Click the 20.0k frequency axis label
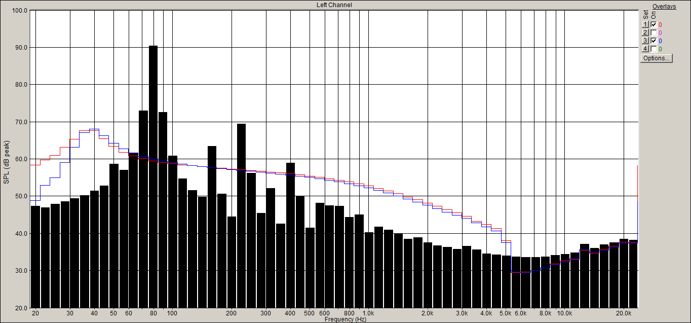Image resolution: width=691 pixels, height=323 pixels. (x=624, y=313)
